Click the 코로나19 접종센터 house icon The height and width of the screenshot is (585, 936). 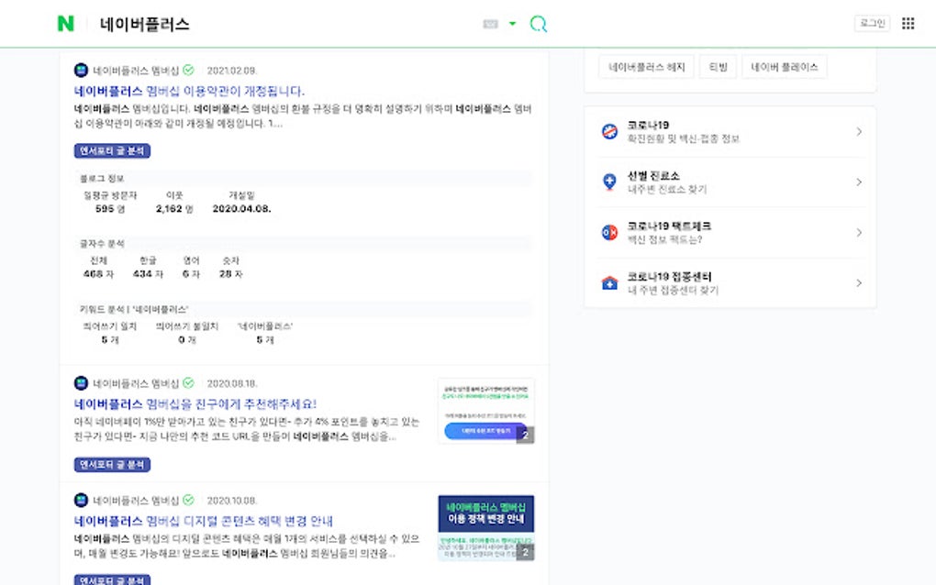tap(609, 282)
